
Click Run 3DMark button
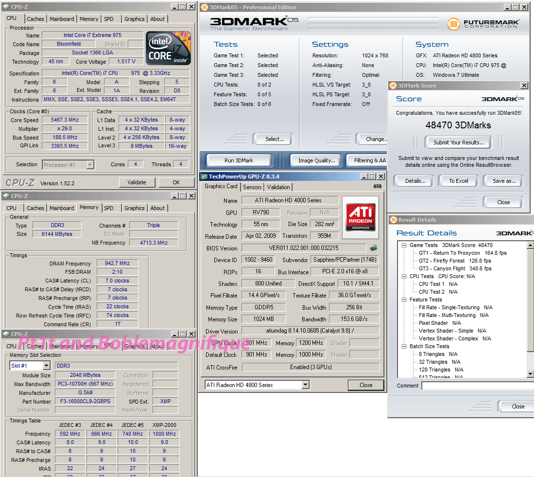click(239, 160)
